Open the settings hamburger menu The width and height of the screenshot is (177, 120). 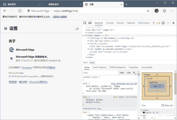pos(6,28)
